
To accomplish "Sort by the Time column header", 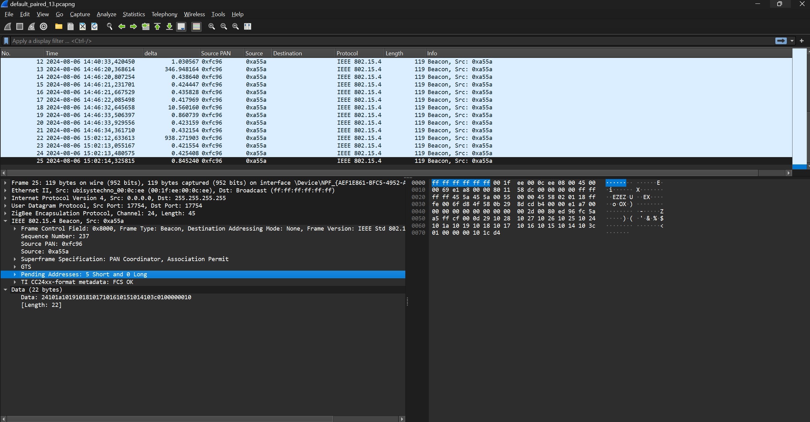I will [93, 53].
